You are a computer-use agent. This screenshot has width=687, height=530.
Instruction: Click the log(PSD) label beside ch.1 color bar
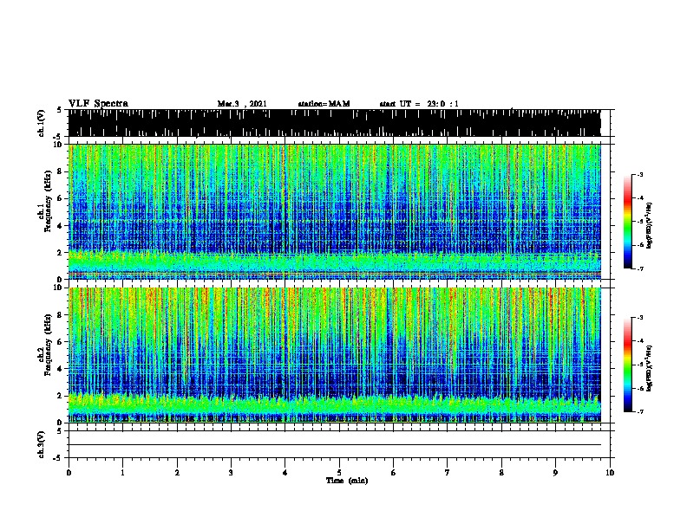tap(649, 225)
